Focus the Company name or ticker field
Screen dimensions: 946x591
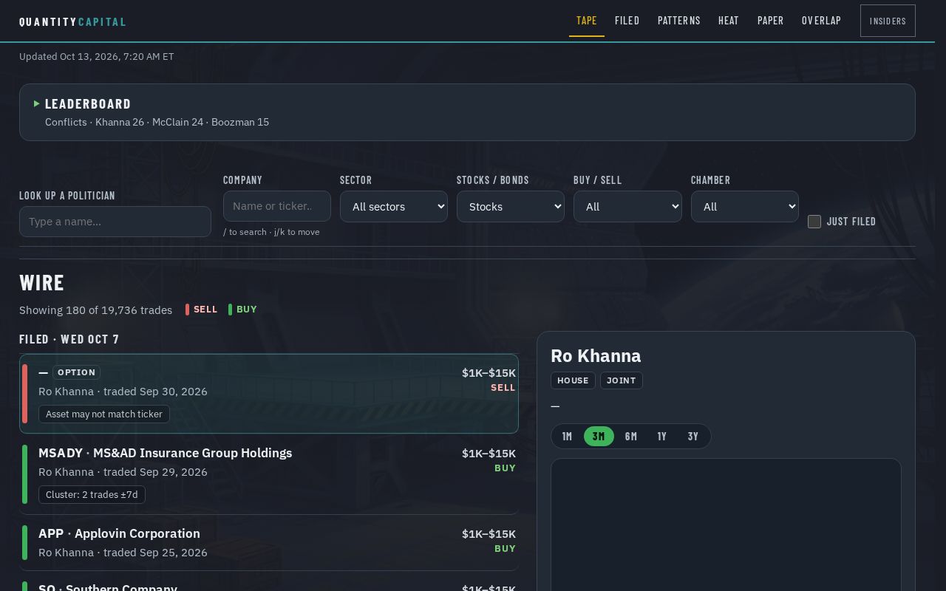(277, 206)
